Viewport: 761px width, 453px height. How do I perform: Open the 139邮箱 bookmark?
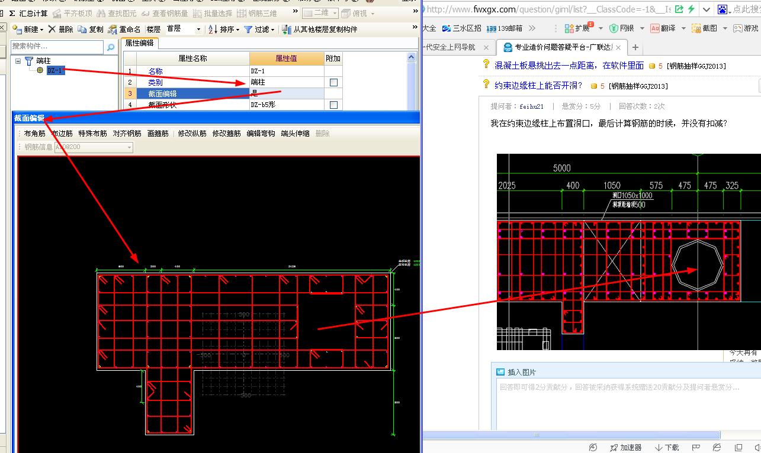(x=505, y=28)
